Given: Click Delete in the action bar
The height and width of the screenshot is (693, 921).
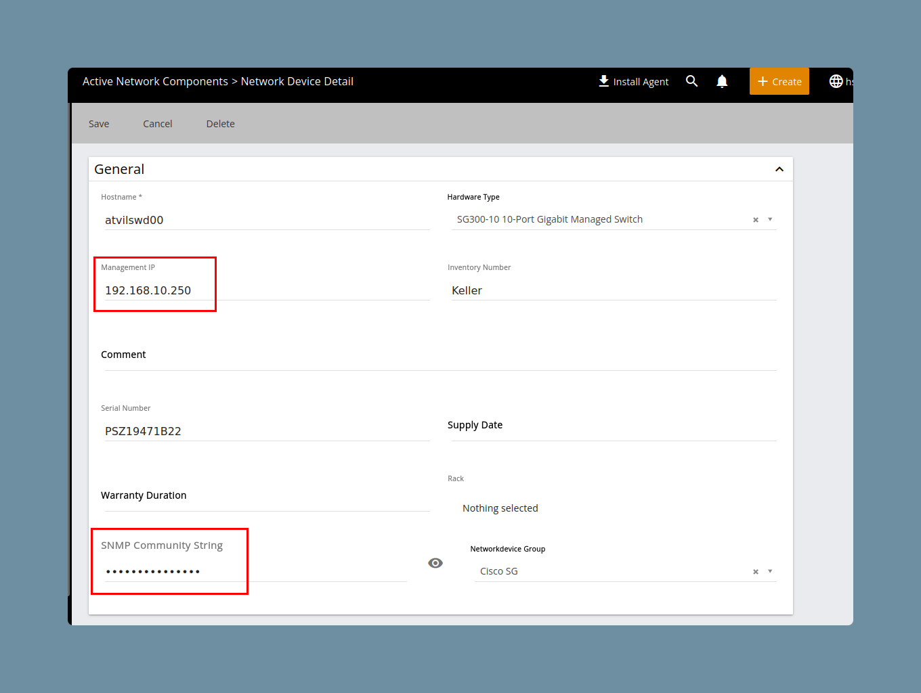Looking at the screenshot, I should click(221, 124).
